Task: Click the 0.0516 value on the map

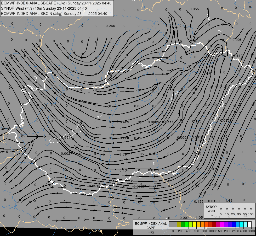Action: [95, 186]
